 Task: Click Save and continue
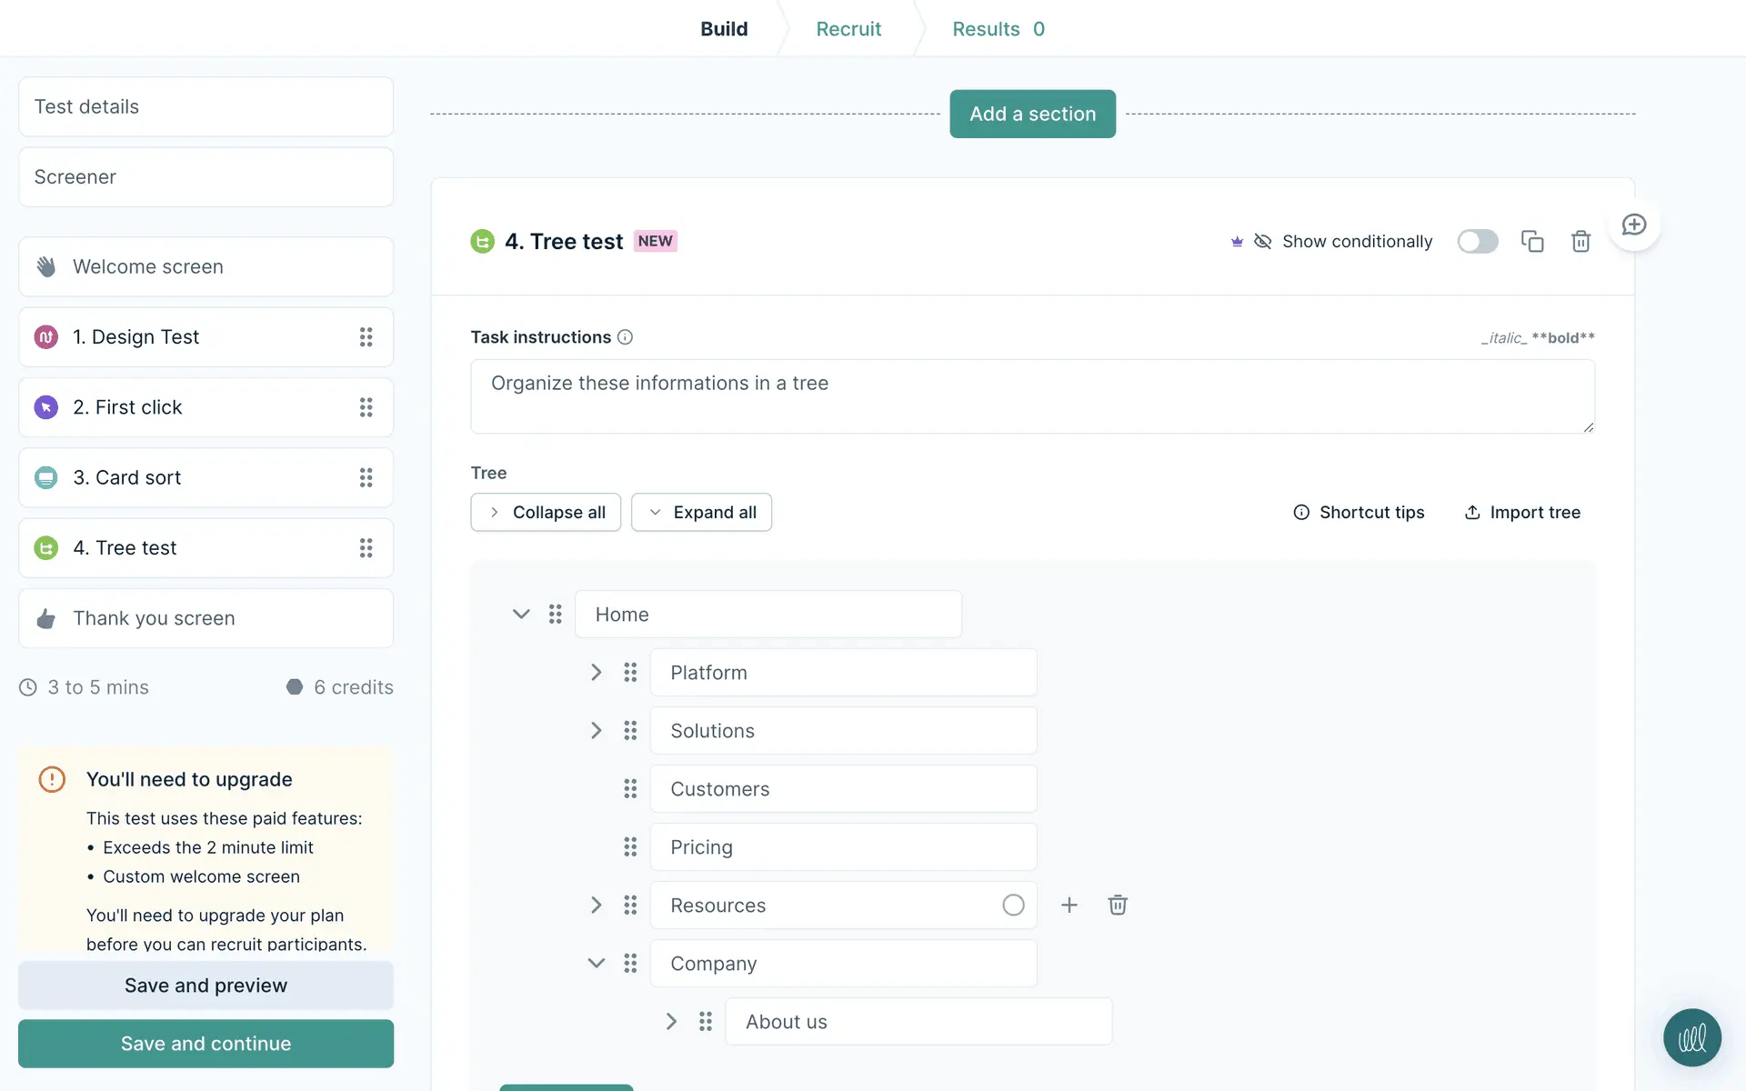click(206, 1044)
